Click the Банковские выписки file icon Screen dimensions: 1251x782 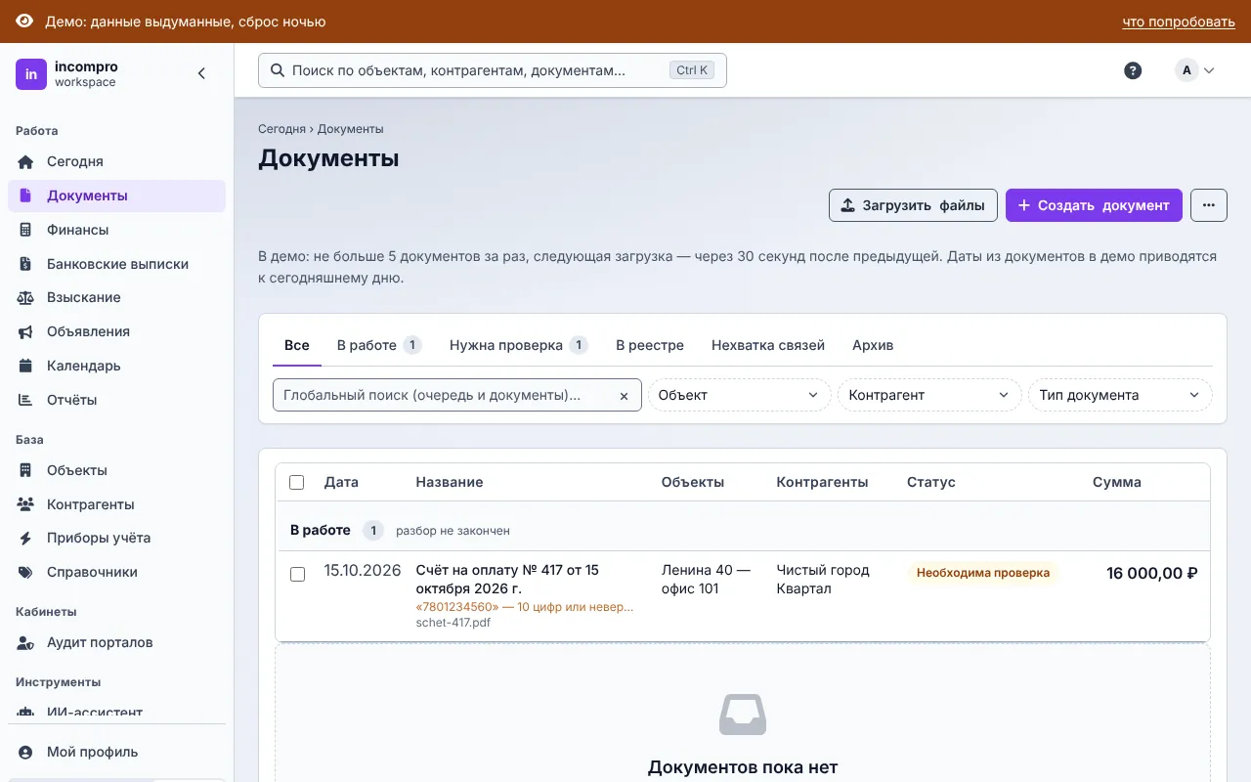26,264
